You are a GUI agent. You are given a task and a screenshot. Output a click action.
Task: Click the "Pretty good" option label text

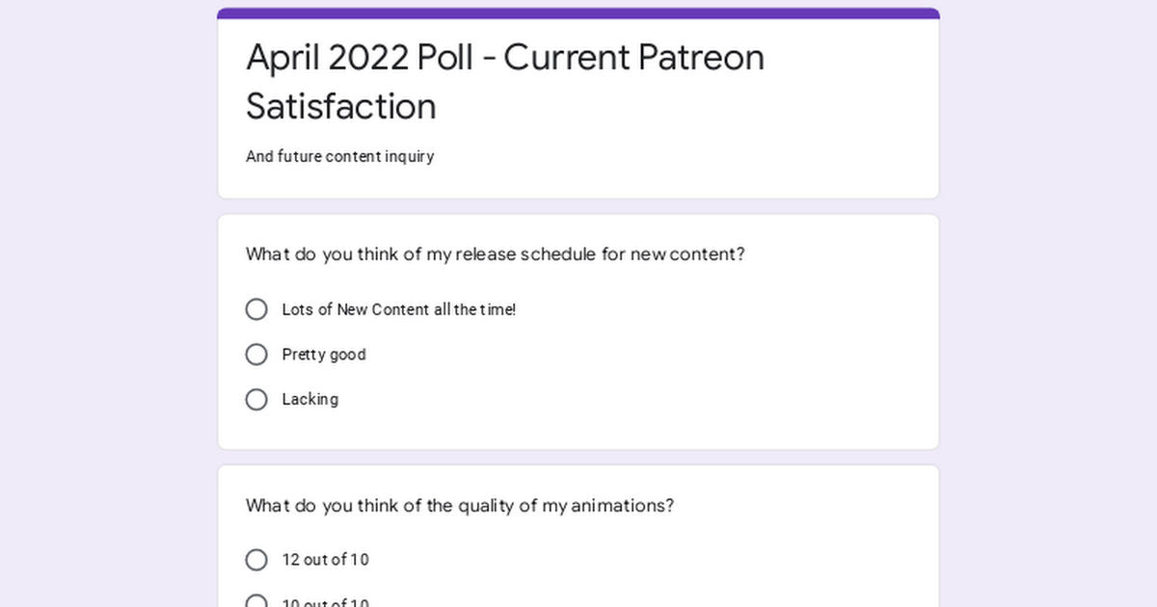pyautogui.click(x=324, y=355)
